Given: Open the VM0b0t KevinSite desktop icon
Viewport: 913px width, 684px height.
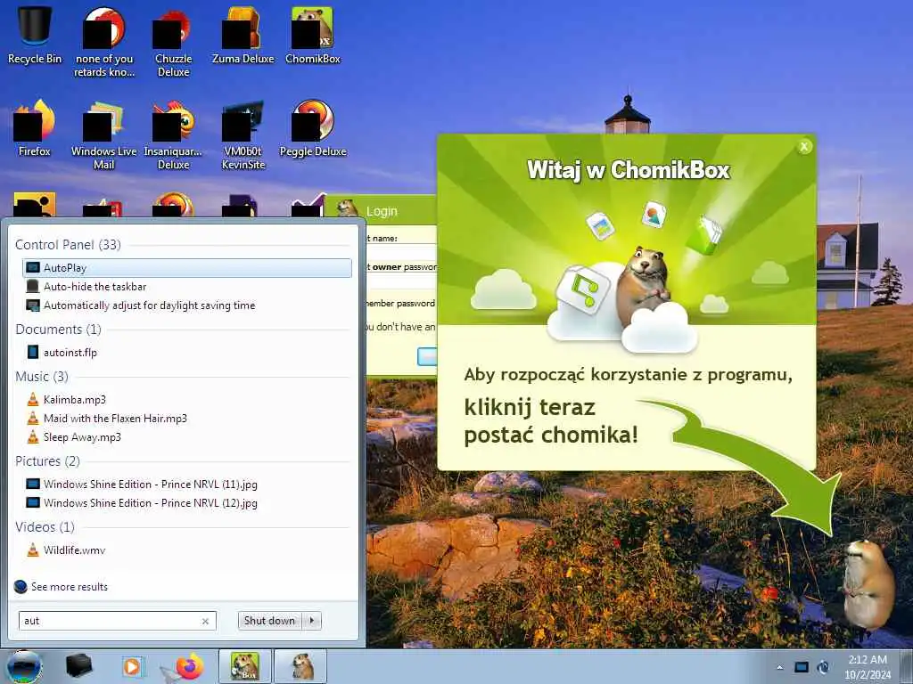Looking at the screenshot, I should click(243, 134).
